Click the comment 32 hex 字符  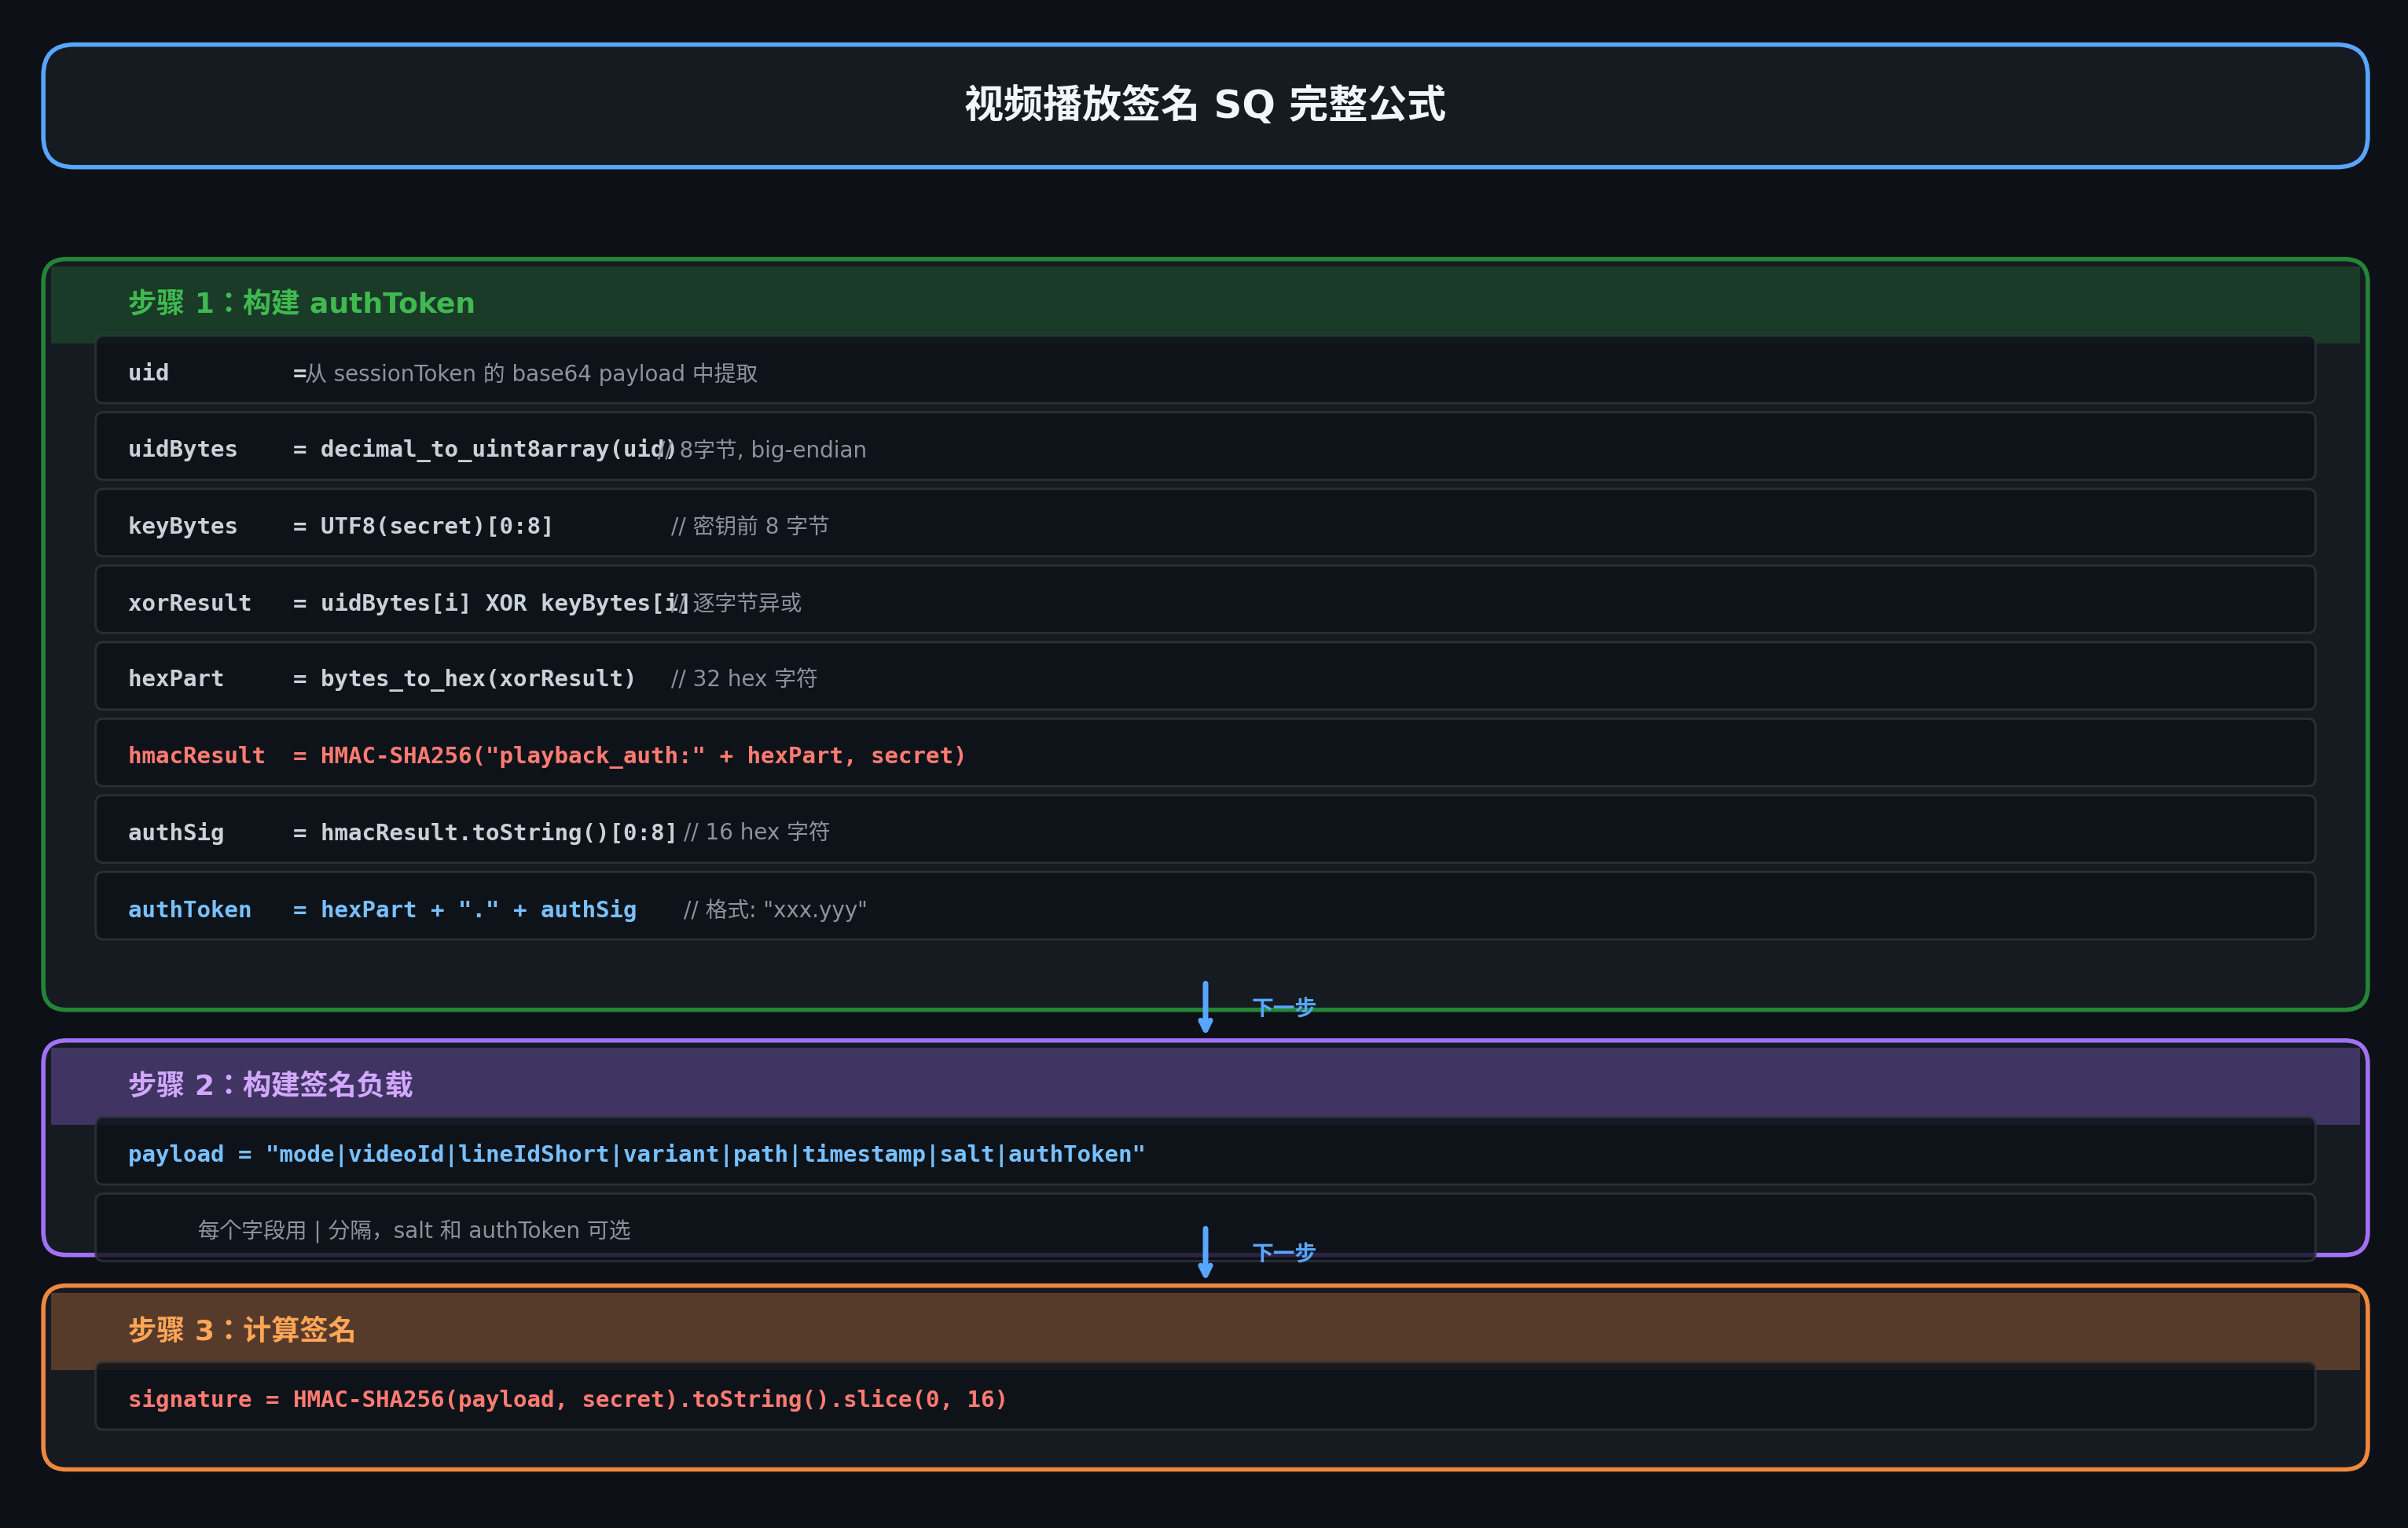coord(744,678)
